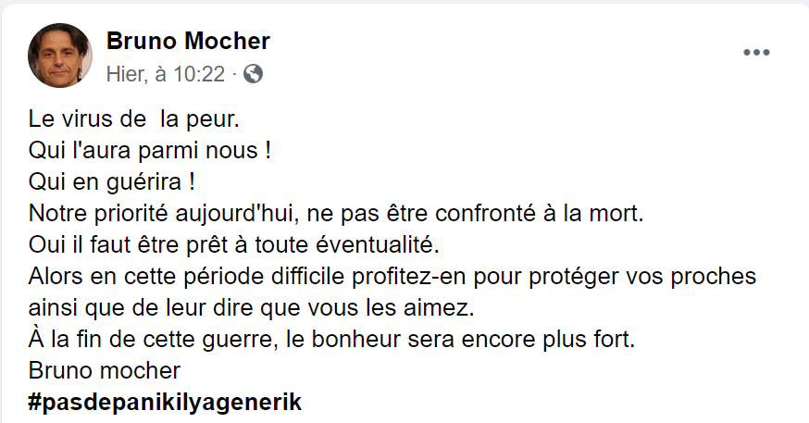Click the signature line 'Bruno mocher'
Viewport: 809px width, 423px height.
104,372
